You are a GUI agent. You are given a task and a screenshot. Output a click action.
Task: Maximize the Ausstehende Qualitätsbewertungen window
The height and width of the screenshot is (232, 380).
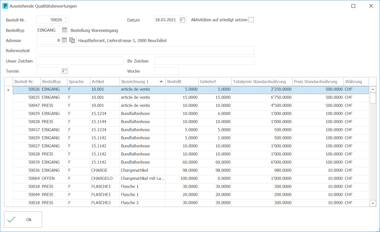pos(353,6)
